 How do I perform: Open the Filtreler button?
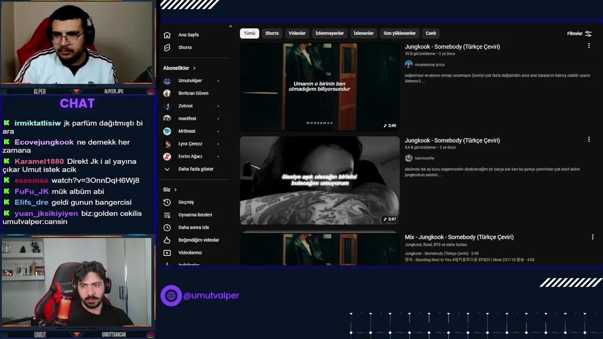coord(579,33)
